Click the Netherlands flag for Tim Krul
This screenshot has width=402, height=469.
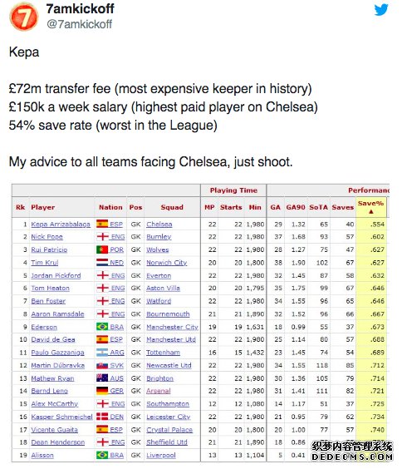tap(102, 262)
